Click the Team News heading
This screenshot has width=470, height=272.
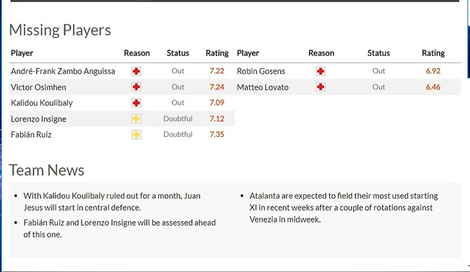pos(46,170)
